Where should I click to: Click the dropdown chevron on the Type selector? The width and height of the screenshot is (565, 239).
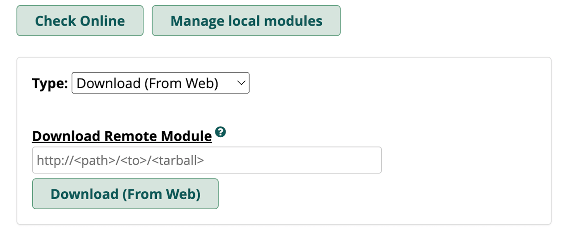[241, 83]
